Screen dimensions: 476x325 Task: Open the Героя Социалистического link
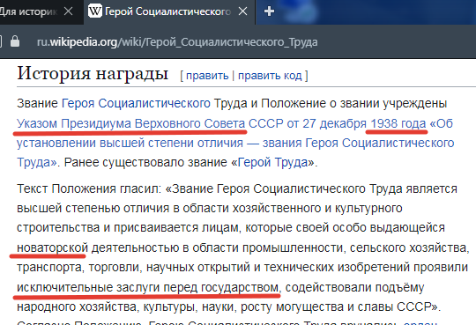(x=136, y=103)
